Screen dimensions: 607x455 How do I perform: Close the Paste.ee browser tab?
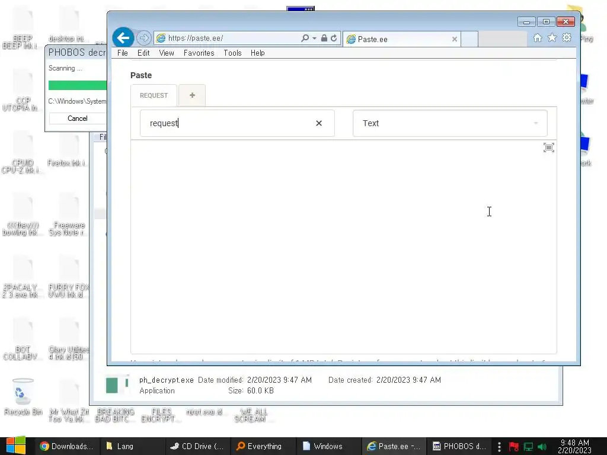point(455,39)
